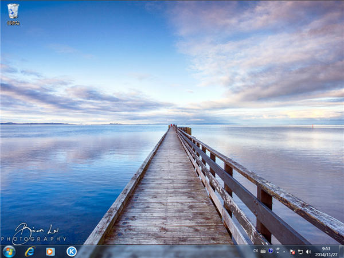Select the Recycle Bin desktop icon
Image resolution: width=344 pixels, height=258 pixels.
coord(13,11)
